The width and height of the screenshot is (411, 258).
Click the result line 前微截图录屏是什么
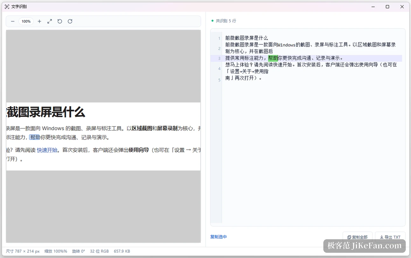click(247, 38)
